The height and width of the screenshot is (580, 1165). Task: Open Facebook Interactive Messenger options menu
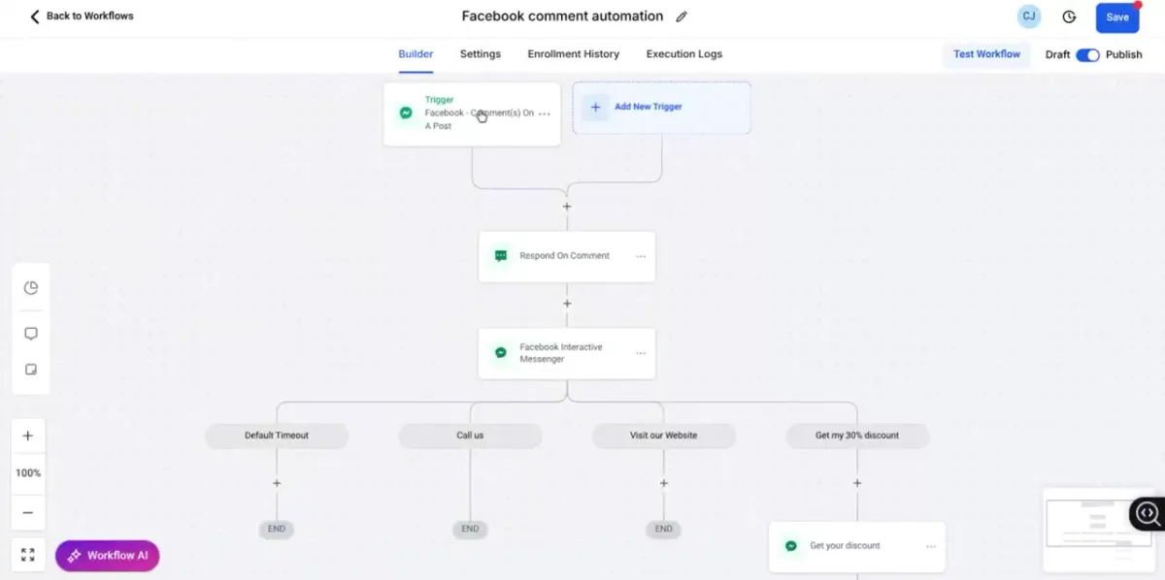click(x=641, y=353)
